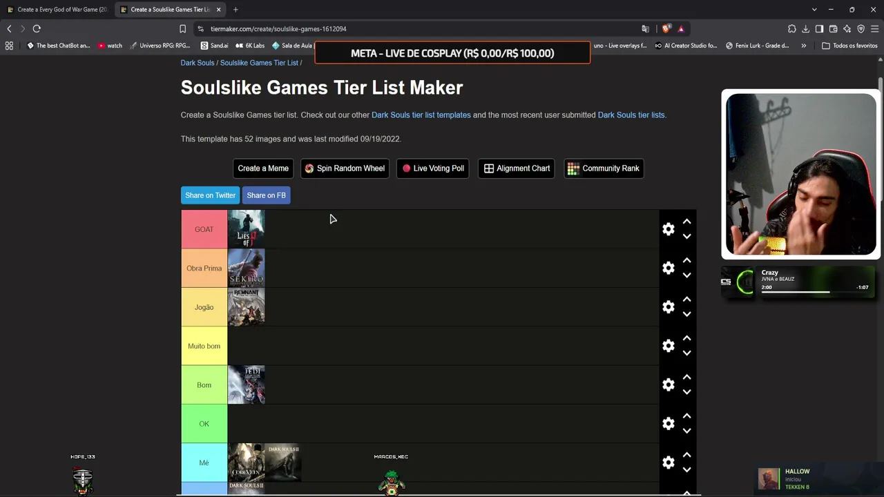Open the Brave wallet icon
This screenshot has width=884, height=497.
[833, 29]
